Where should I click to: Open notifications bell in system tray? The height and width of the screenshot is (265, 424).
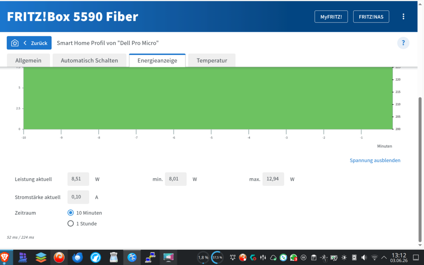pos(232,257)
